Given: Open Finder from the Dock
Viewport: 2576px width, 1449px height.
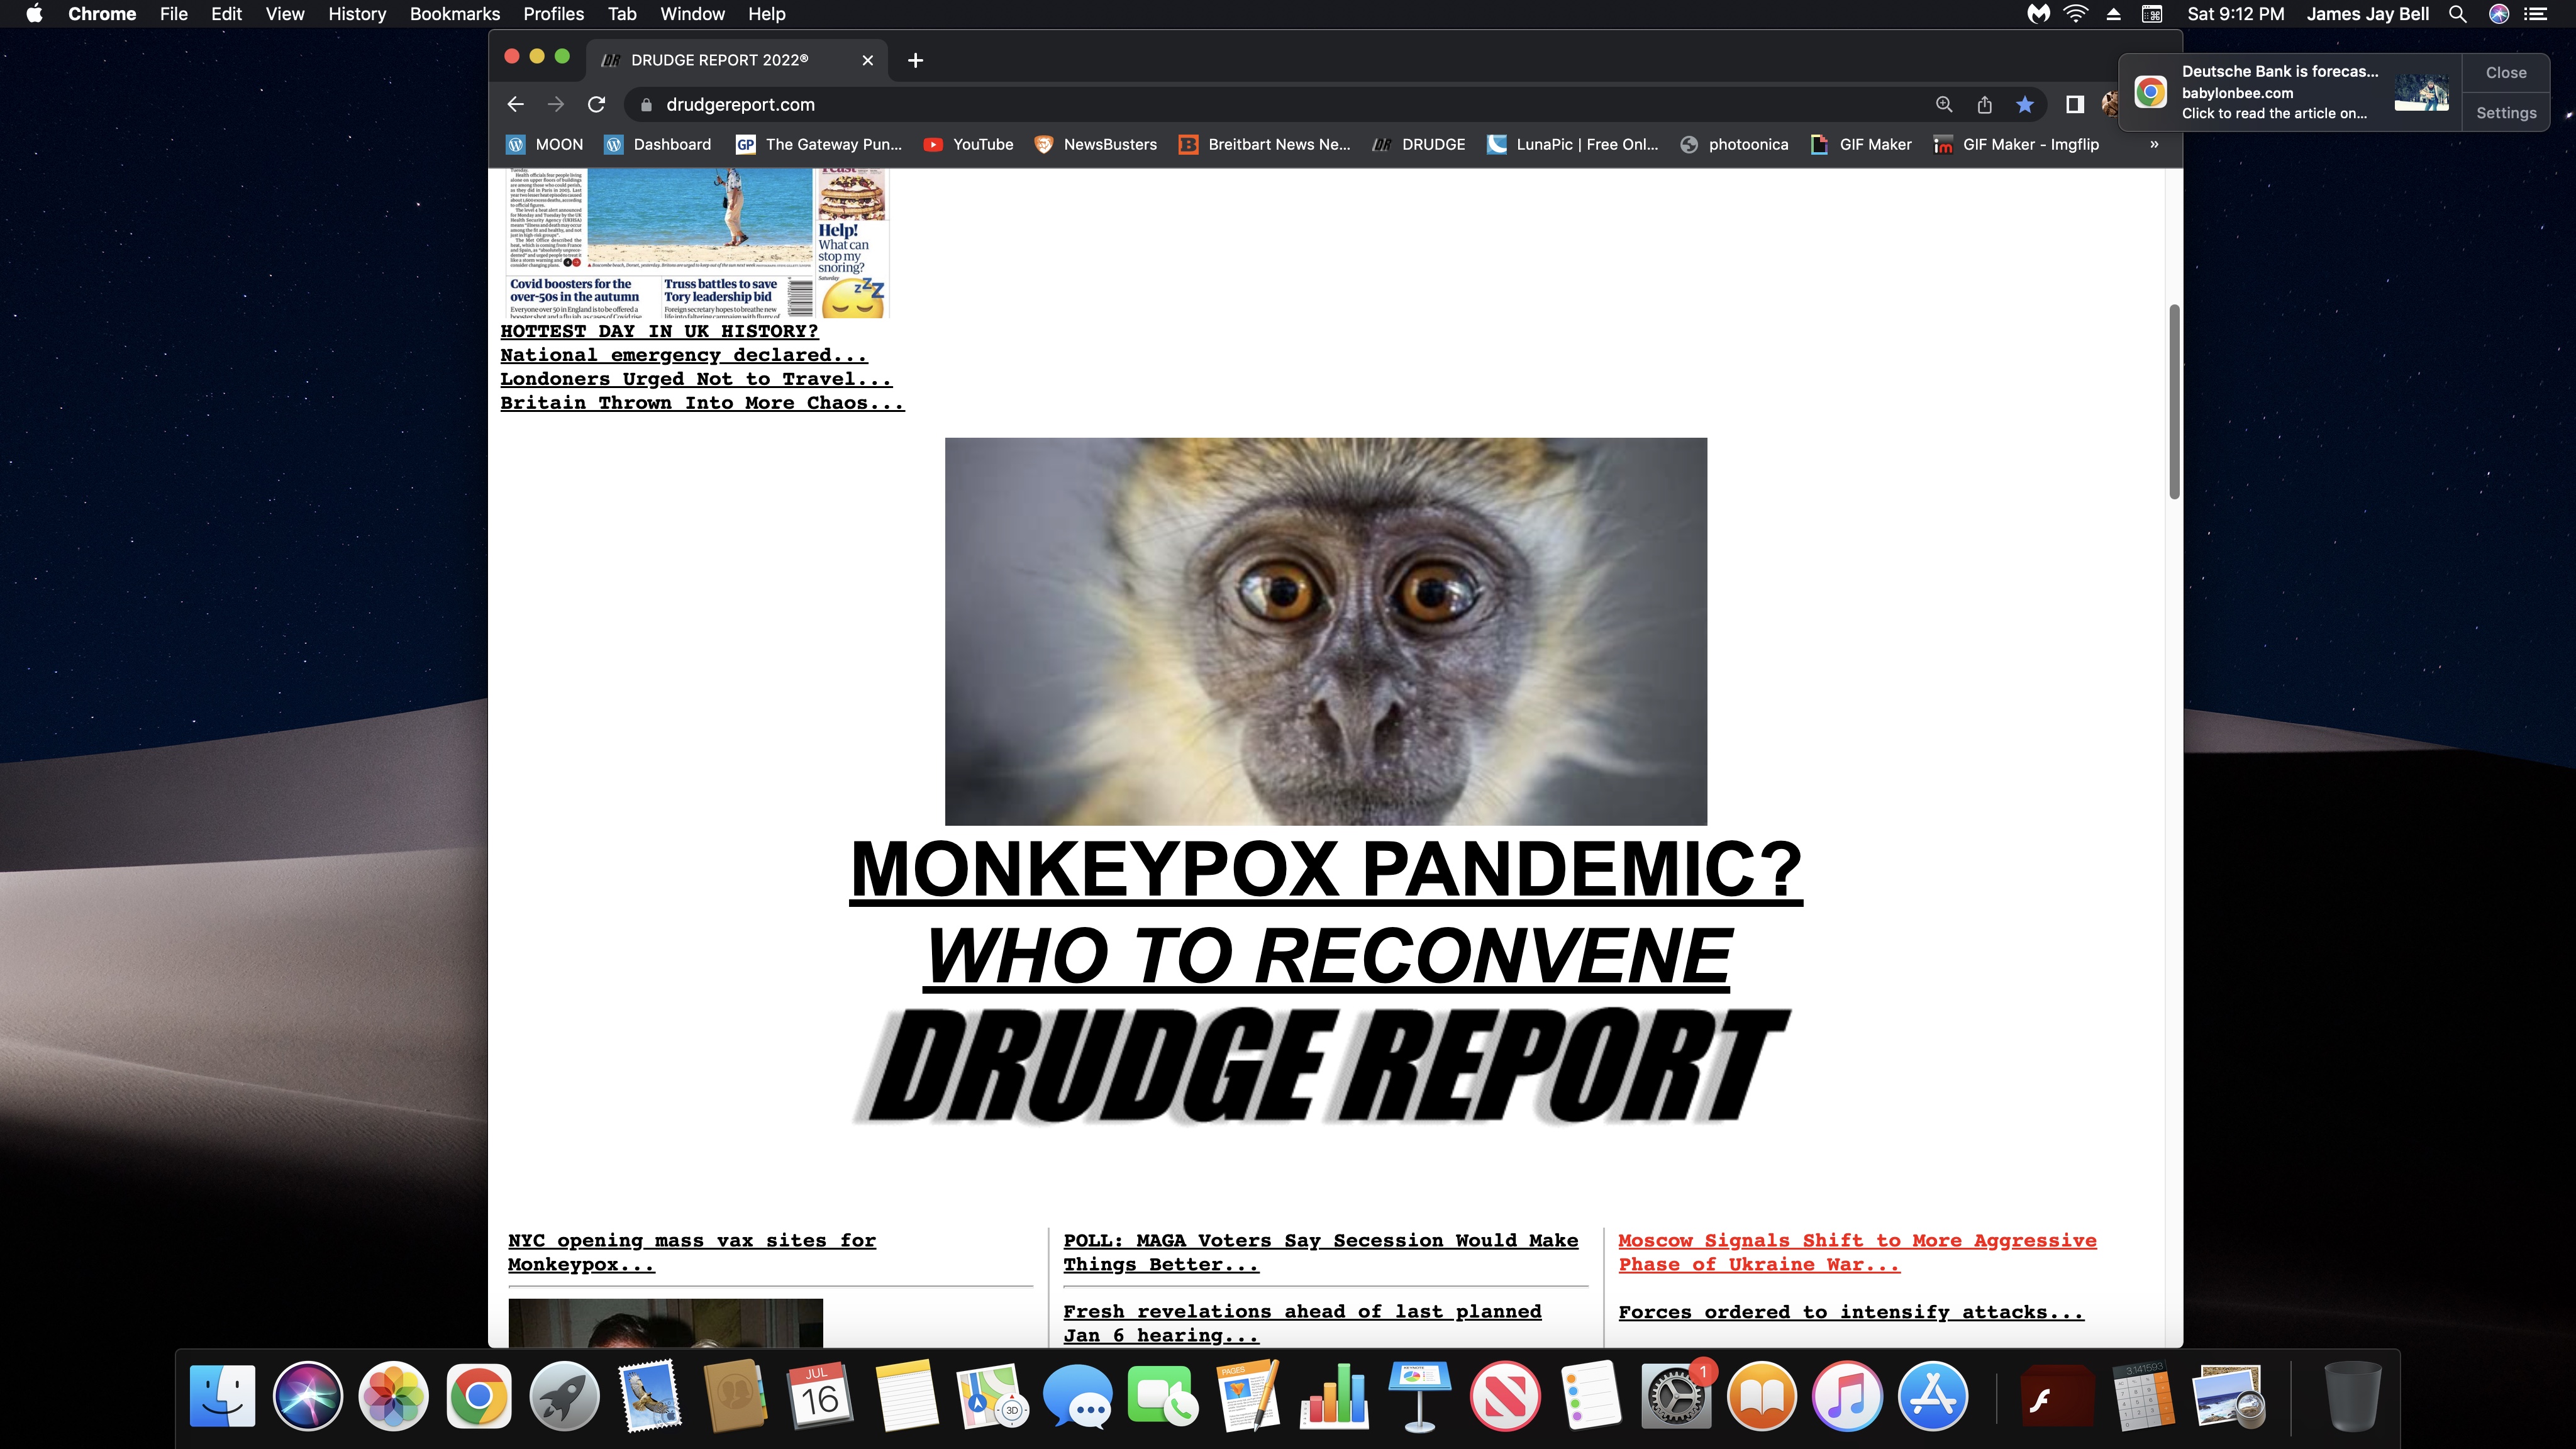Looking at the screenshot, I should click(222, 1396).
